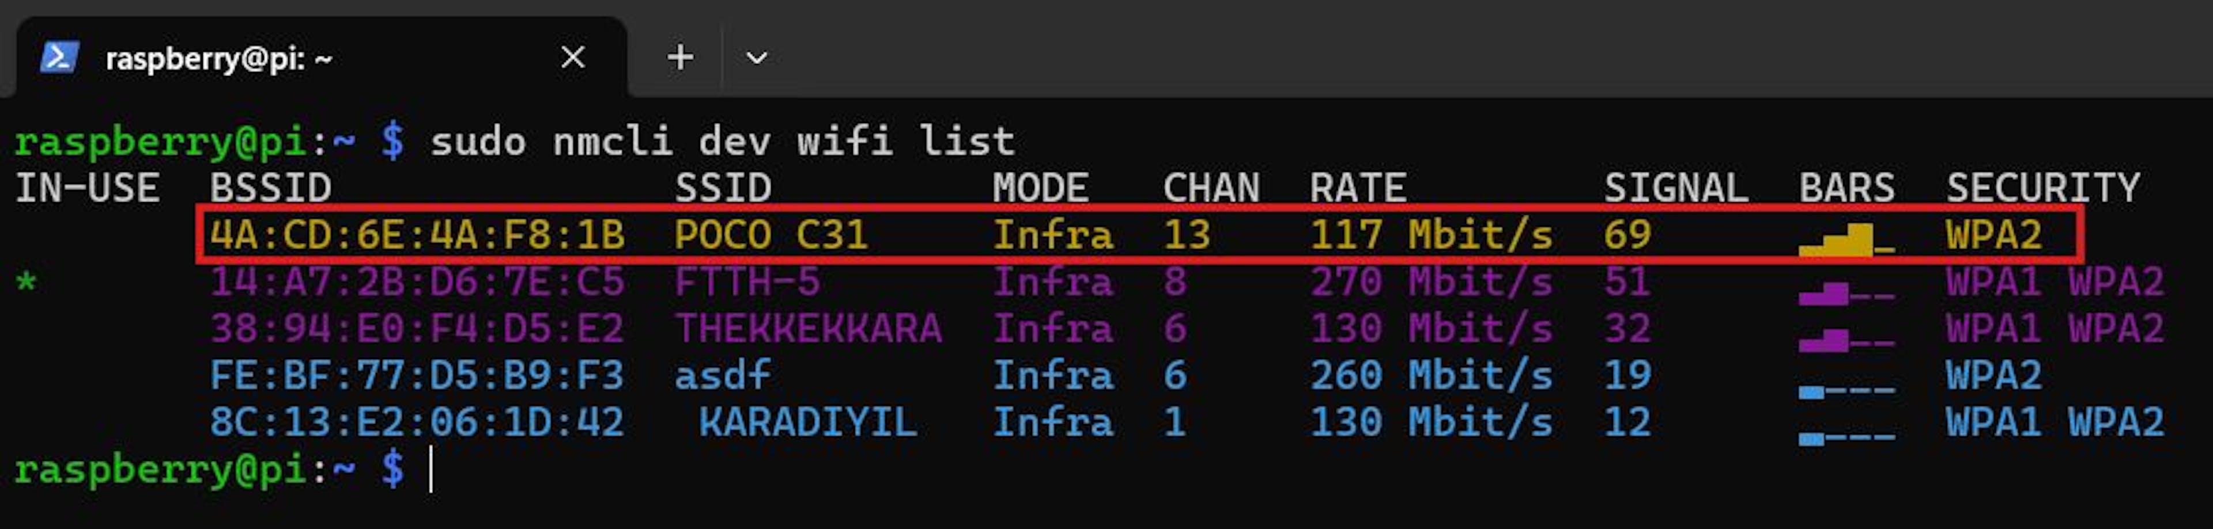The image size is (2213, 529).
Task: Click WPA2 security in POCO C31 row
Action: (1994, 234)
